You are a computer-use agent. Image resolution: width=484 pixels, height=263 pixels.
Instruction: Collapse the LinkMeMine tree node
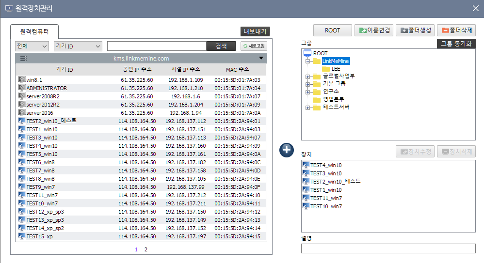click(307, 62)
